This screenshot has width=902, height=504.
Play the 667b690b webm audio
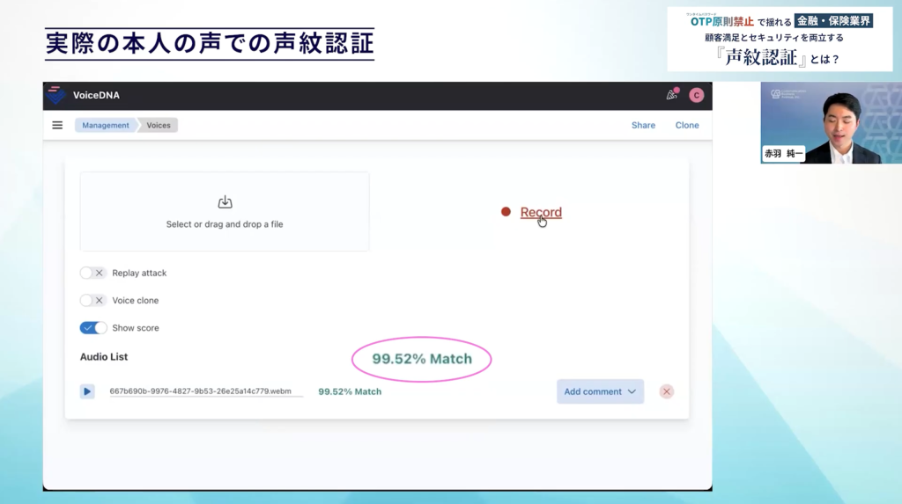(x=87, y=391)
